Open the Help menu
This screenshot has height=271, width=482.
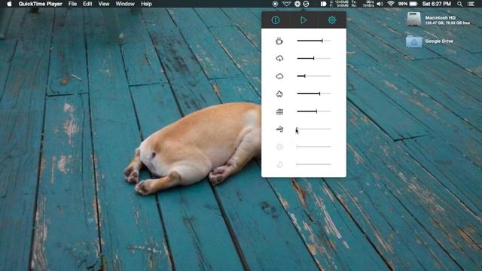[x=146, y=4]
